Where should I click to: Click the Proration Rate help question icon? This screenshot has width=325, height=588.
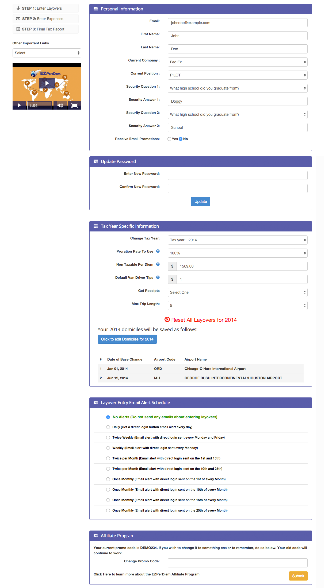point(158,251)
